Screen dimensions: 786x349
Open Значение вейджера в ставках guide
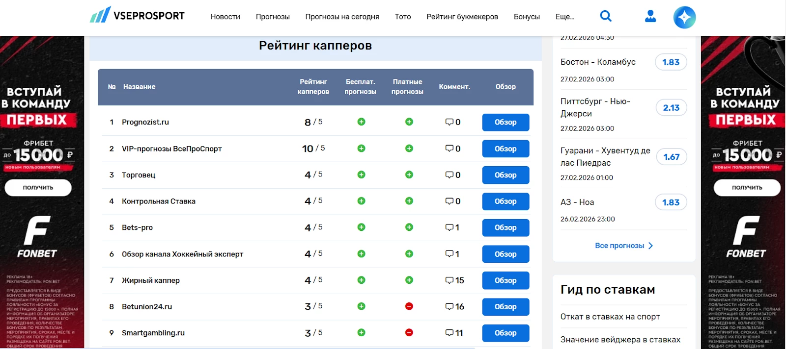(620, 339)
